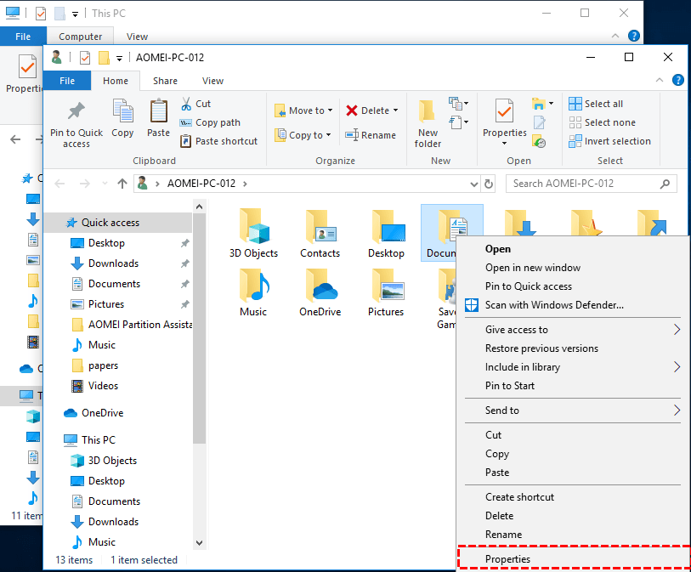691x572 pixels.
Task: Click Properties in the context menu
Action: (508, 557)
